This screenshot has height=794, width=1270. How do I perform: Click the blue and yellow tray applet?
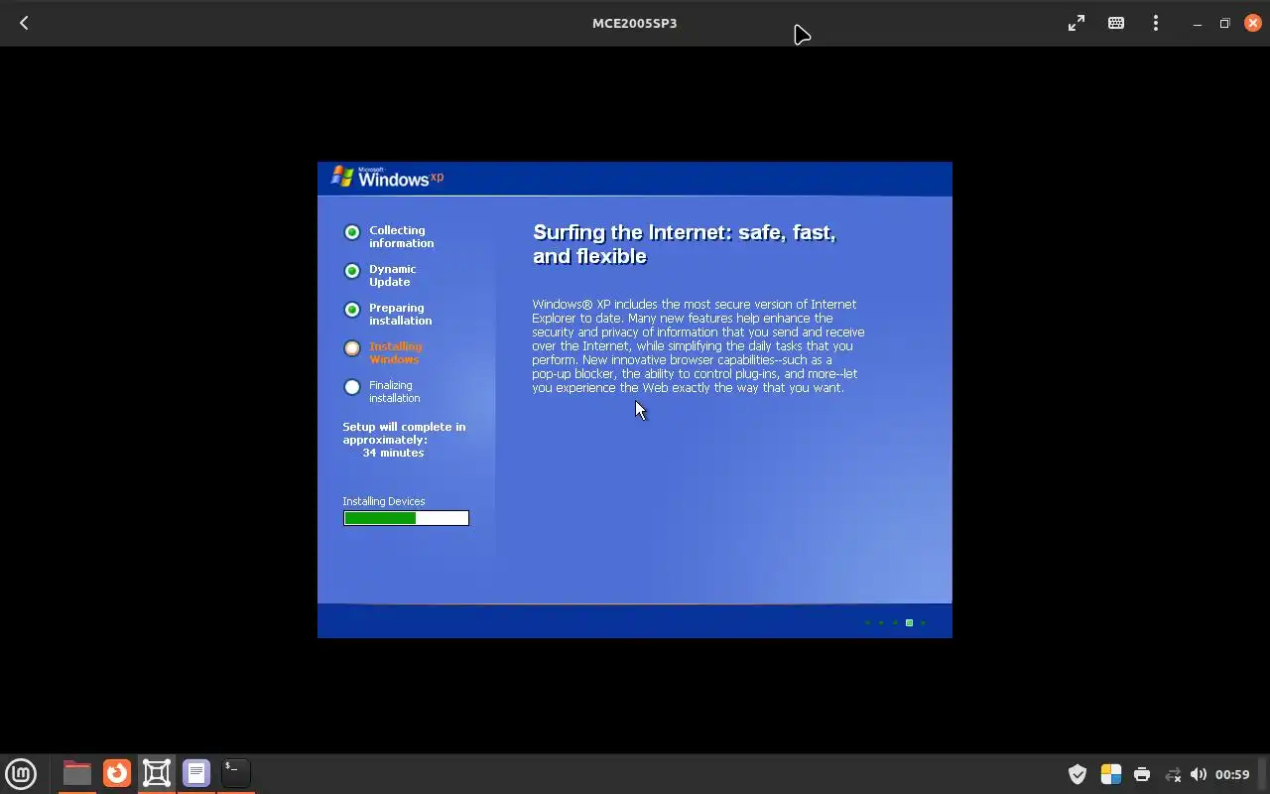tap(1111, 774)
